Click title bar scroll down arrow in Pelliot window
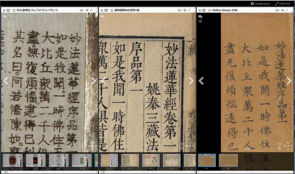The height and width of the screenshot is (174, 295). (292, 12)
